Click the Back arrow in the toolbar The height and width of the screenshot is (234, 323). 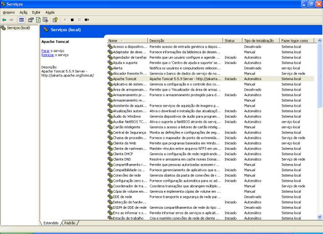(5, 19)
